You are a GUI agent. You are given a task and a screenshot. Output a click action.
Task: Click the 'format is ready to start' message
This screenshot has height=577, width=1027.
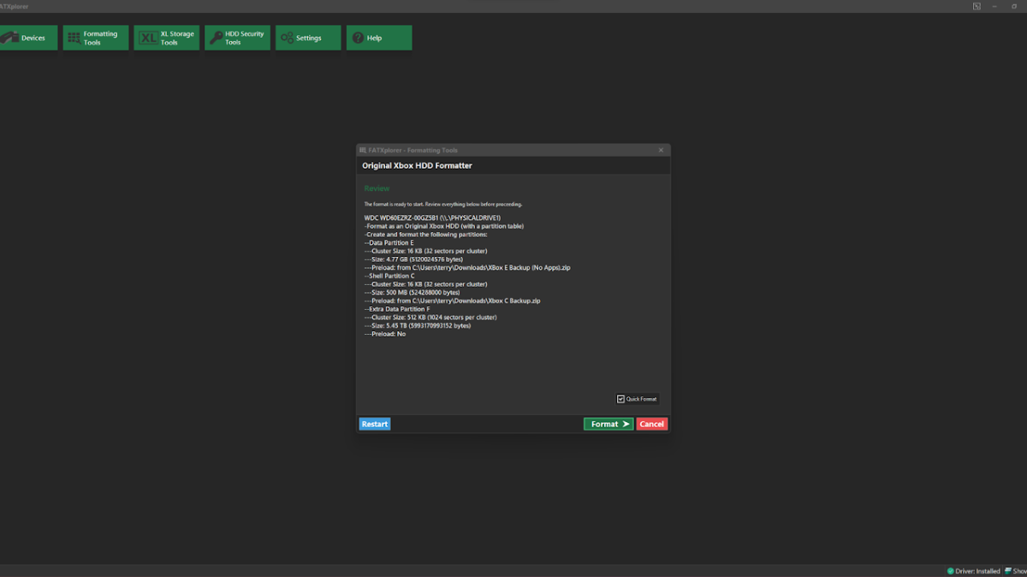442,205
